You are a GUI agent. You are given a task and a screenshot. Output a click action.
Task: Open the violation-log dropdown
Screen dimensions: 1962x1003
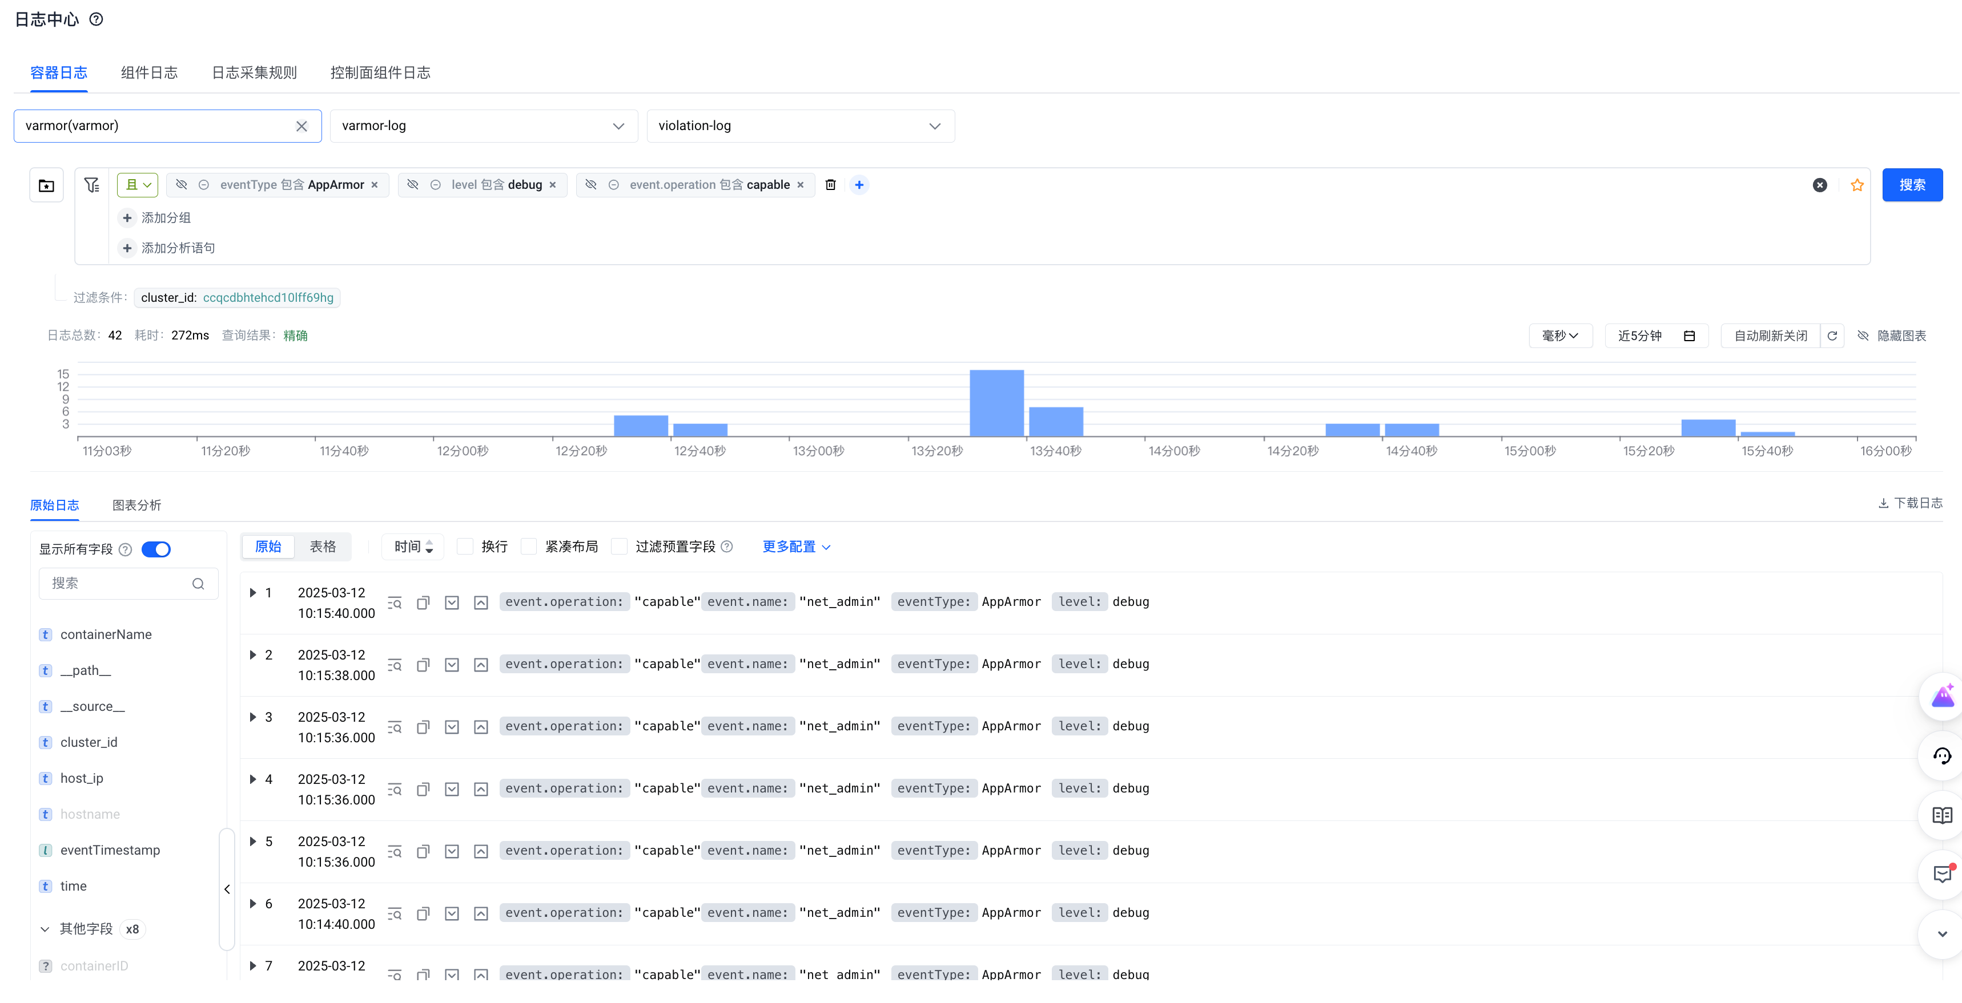[x=800, y=126]
